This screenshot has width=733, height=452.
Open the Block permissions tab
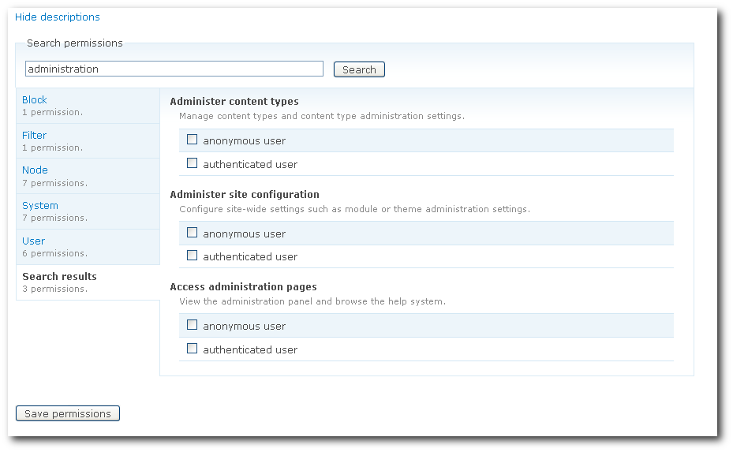tap(35, 100)
